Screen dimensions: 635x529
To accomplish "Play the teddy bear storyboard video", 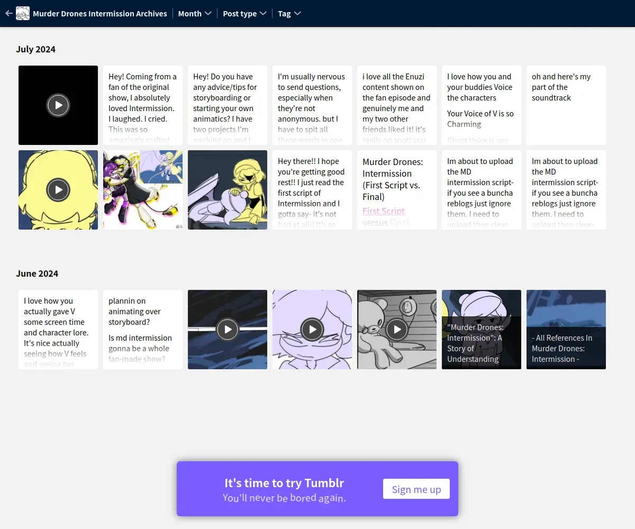I will (397, 330).
